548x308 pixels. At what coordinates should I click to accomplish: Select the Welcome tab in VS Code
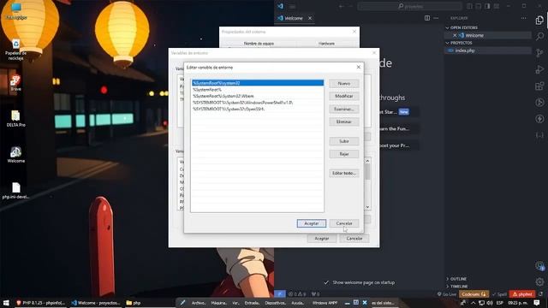coord(294,18)
